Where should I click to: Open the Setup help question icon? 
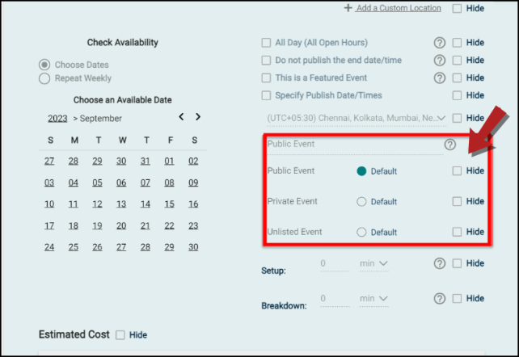[440, 263]
